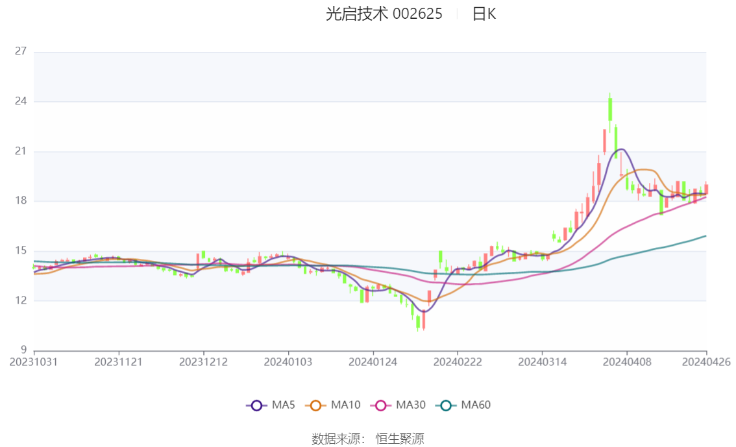Click the 20240426 x-axis date label

[706, 362]
